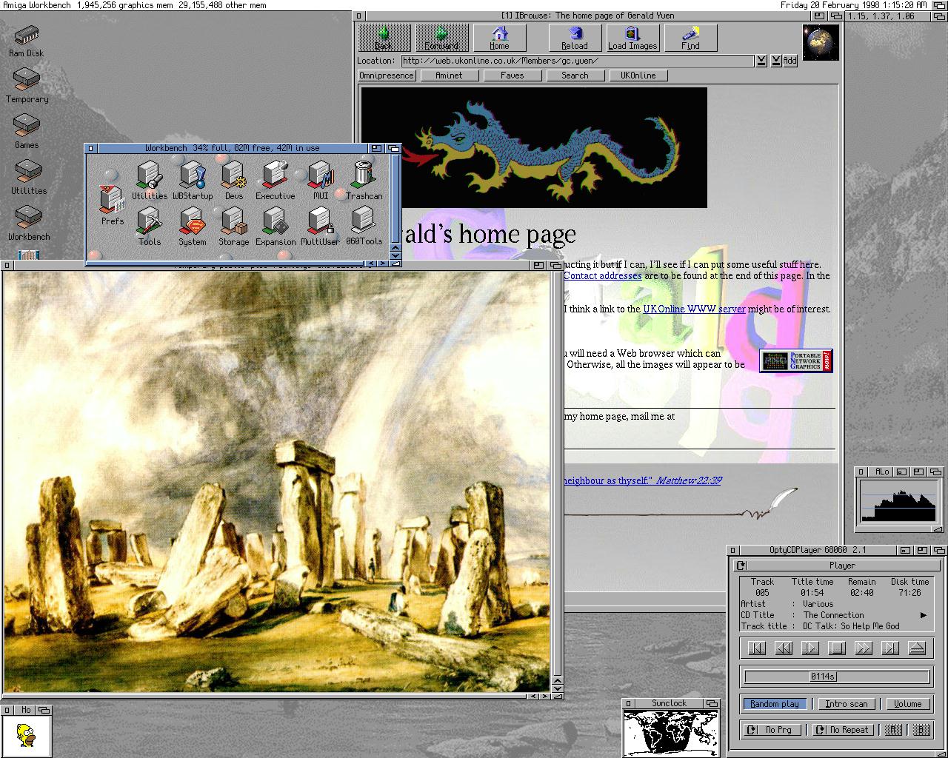
Task: Click the Homer Simpson icon
Action: point(27,734)
